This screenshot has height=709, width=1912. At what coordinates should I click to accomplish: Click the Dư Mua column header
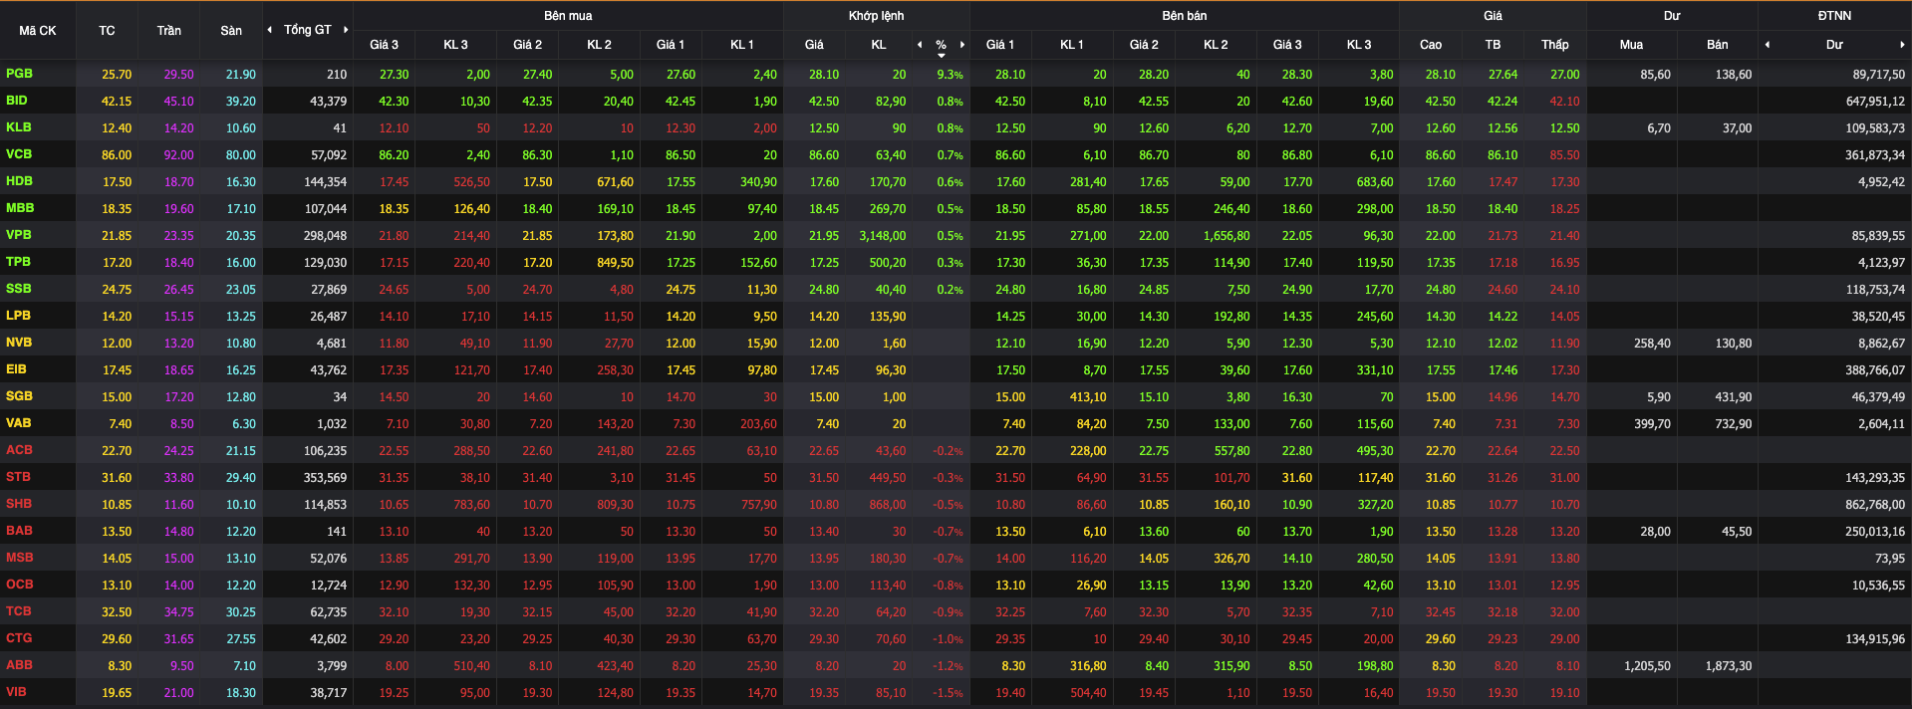1631,45
